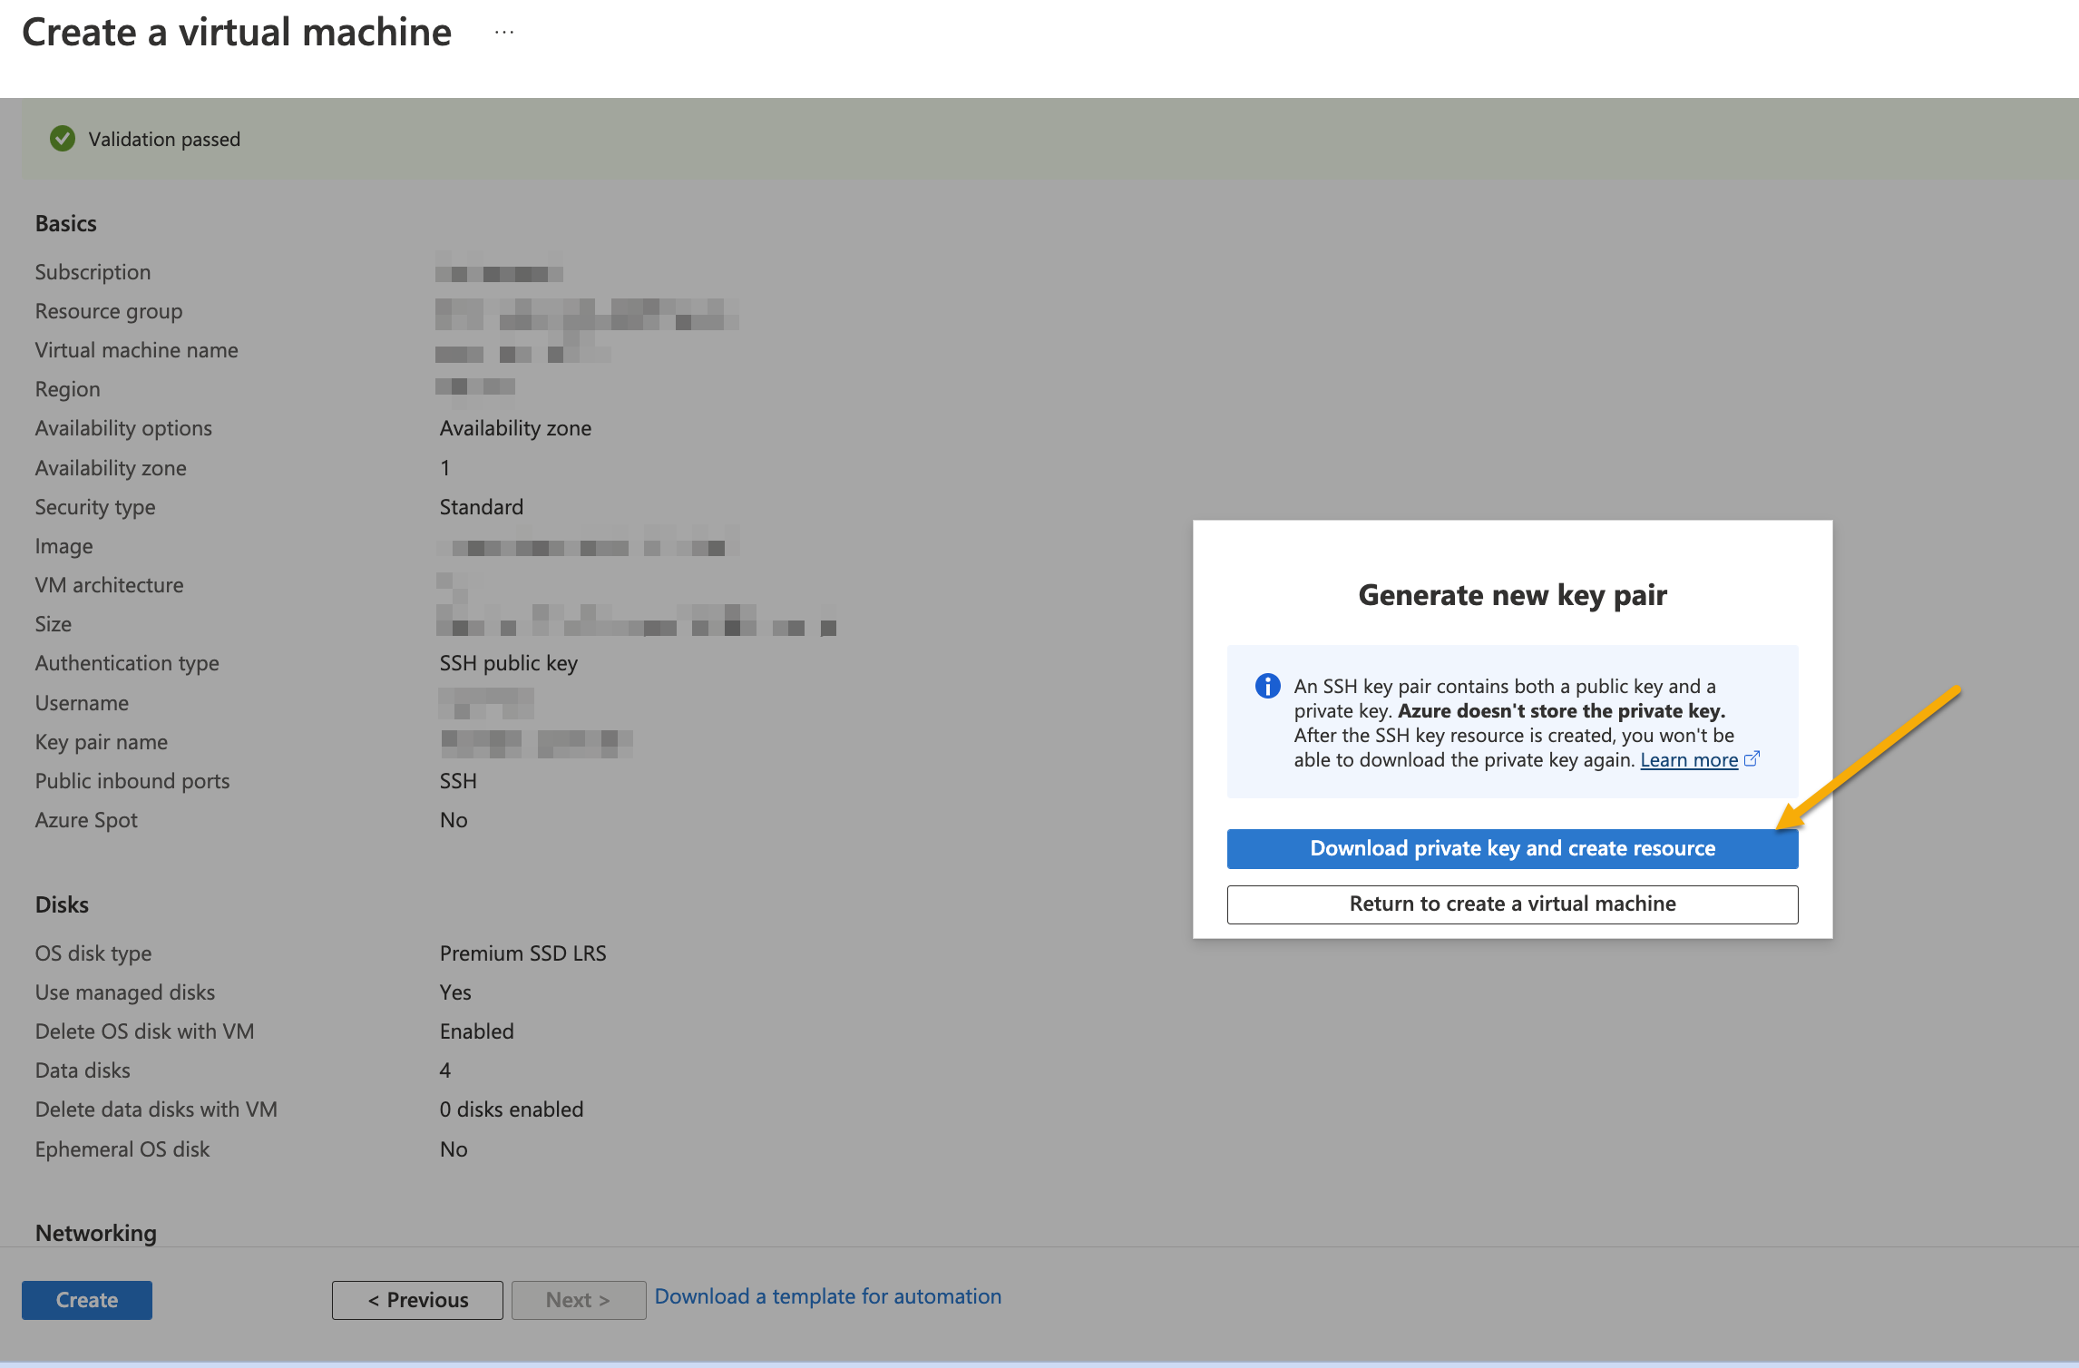Click the Create a virtual machine page title
This screenshot has height=1368, width=2079.
point(237,33)
